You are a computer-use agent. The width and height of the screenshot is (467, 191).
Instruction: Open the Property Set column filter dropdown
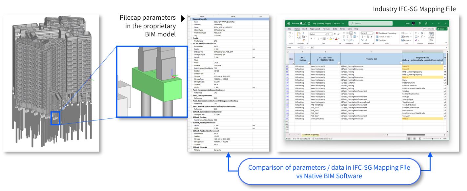(400, 63)
